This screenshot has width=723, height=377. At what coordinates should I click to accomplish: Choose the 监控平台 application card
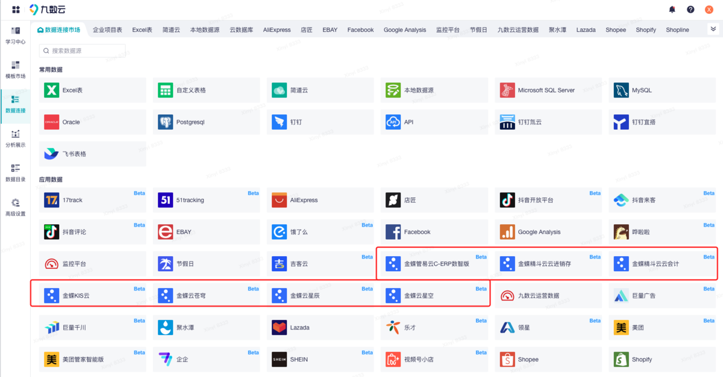tap(93, 264)
